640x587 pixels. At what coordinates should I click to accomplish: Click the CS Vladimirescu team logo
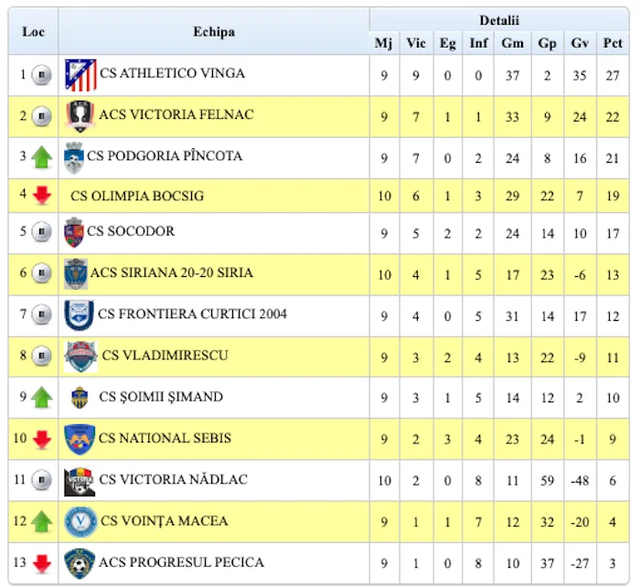tap(81, 356)
